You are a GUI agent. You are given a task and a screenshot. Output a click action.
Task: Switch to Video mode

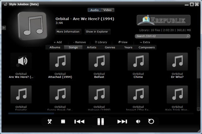107,10
